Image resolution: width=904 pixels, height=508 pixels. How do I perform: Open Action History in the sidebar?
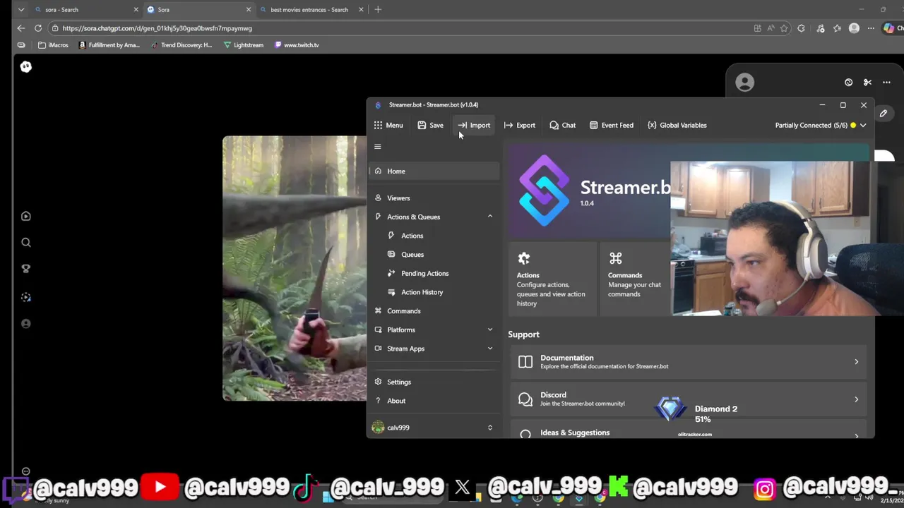pyautogui.click(x=422, y=292)
